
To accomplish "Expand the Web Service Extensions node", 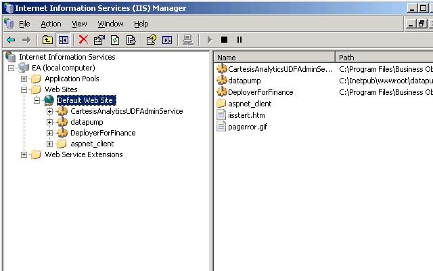I will tap(24, 154).
